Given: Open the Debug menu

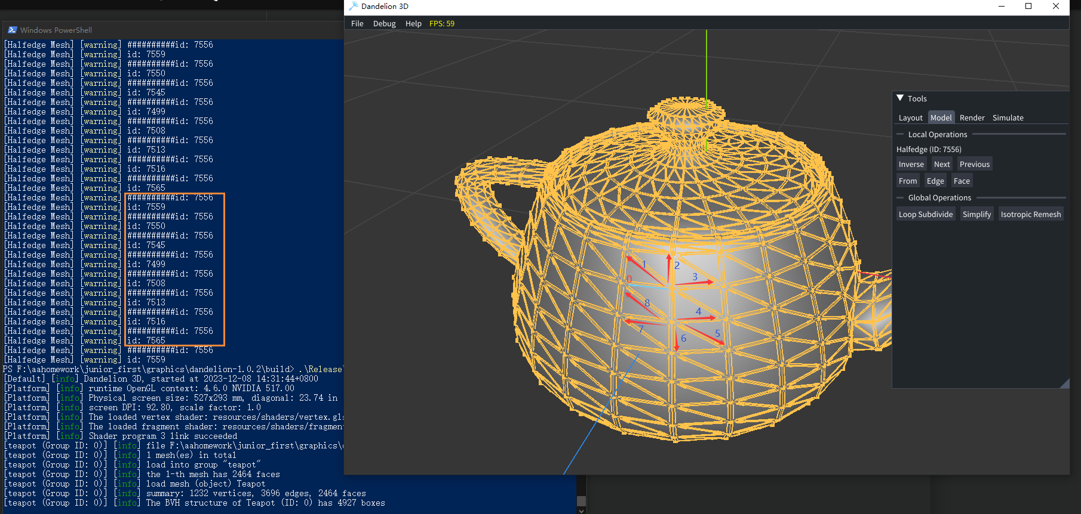Looking at the screenshot, I should click(x=384, y=24).
